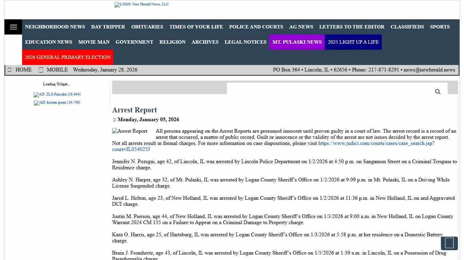Click the Arrest Report article image
The height and width of the screenshot is (260, 464).
[x=129, y=131]
